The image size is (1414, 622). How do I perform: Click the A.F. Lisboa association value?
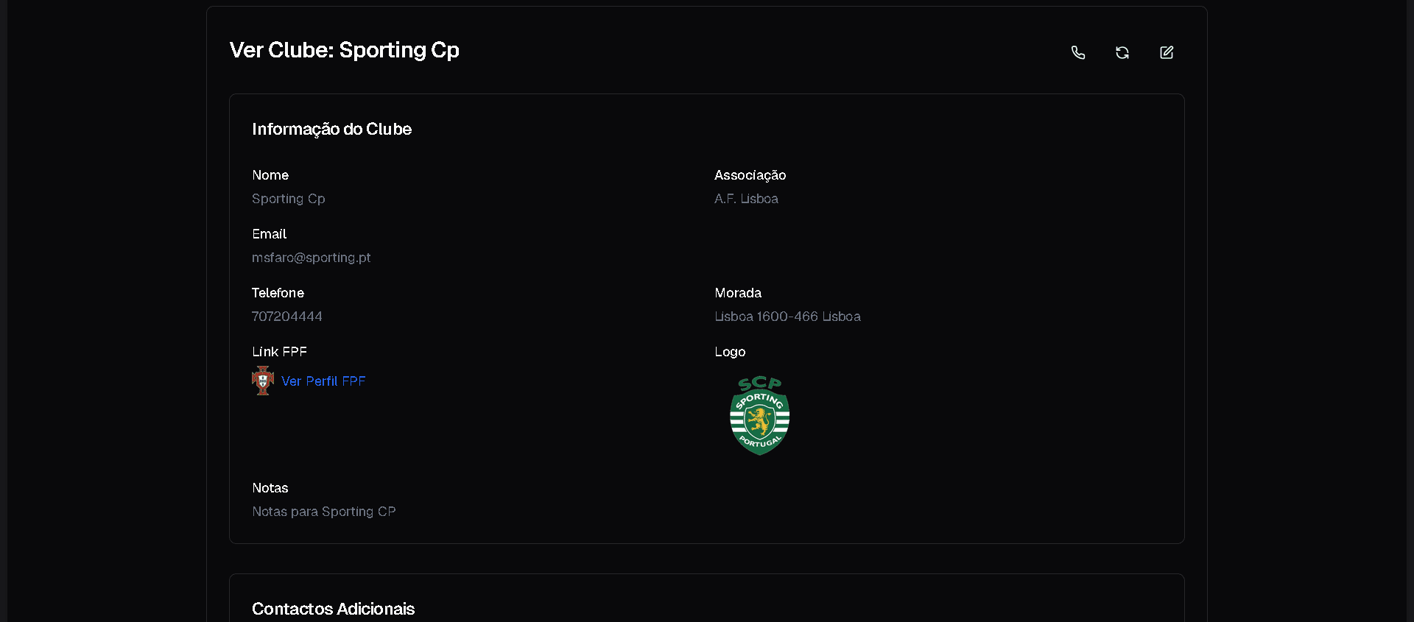point(746,199)
